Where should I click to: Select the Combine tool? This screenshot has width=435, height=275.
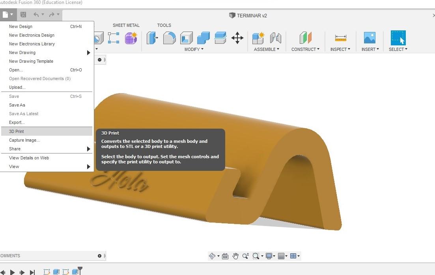203,38
